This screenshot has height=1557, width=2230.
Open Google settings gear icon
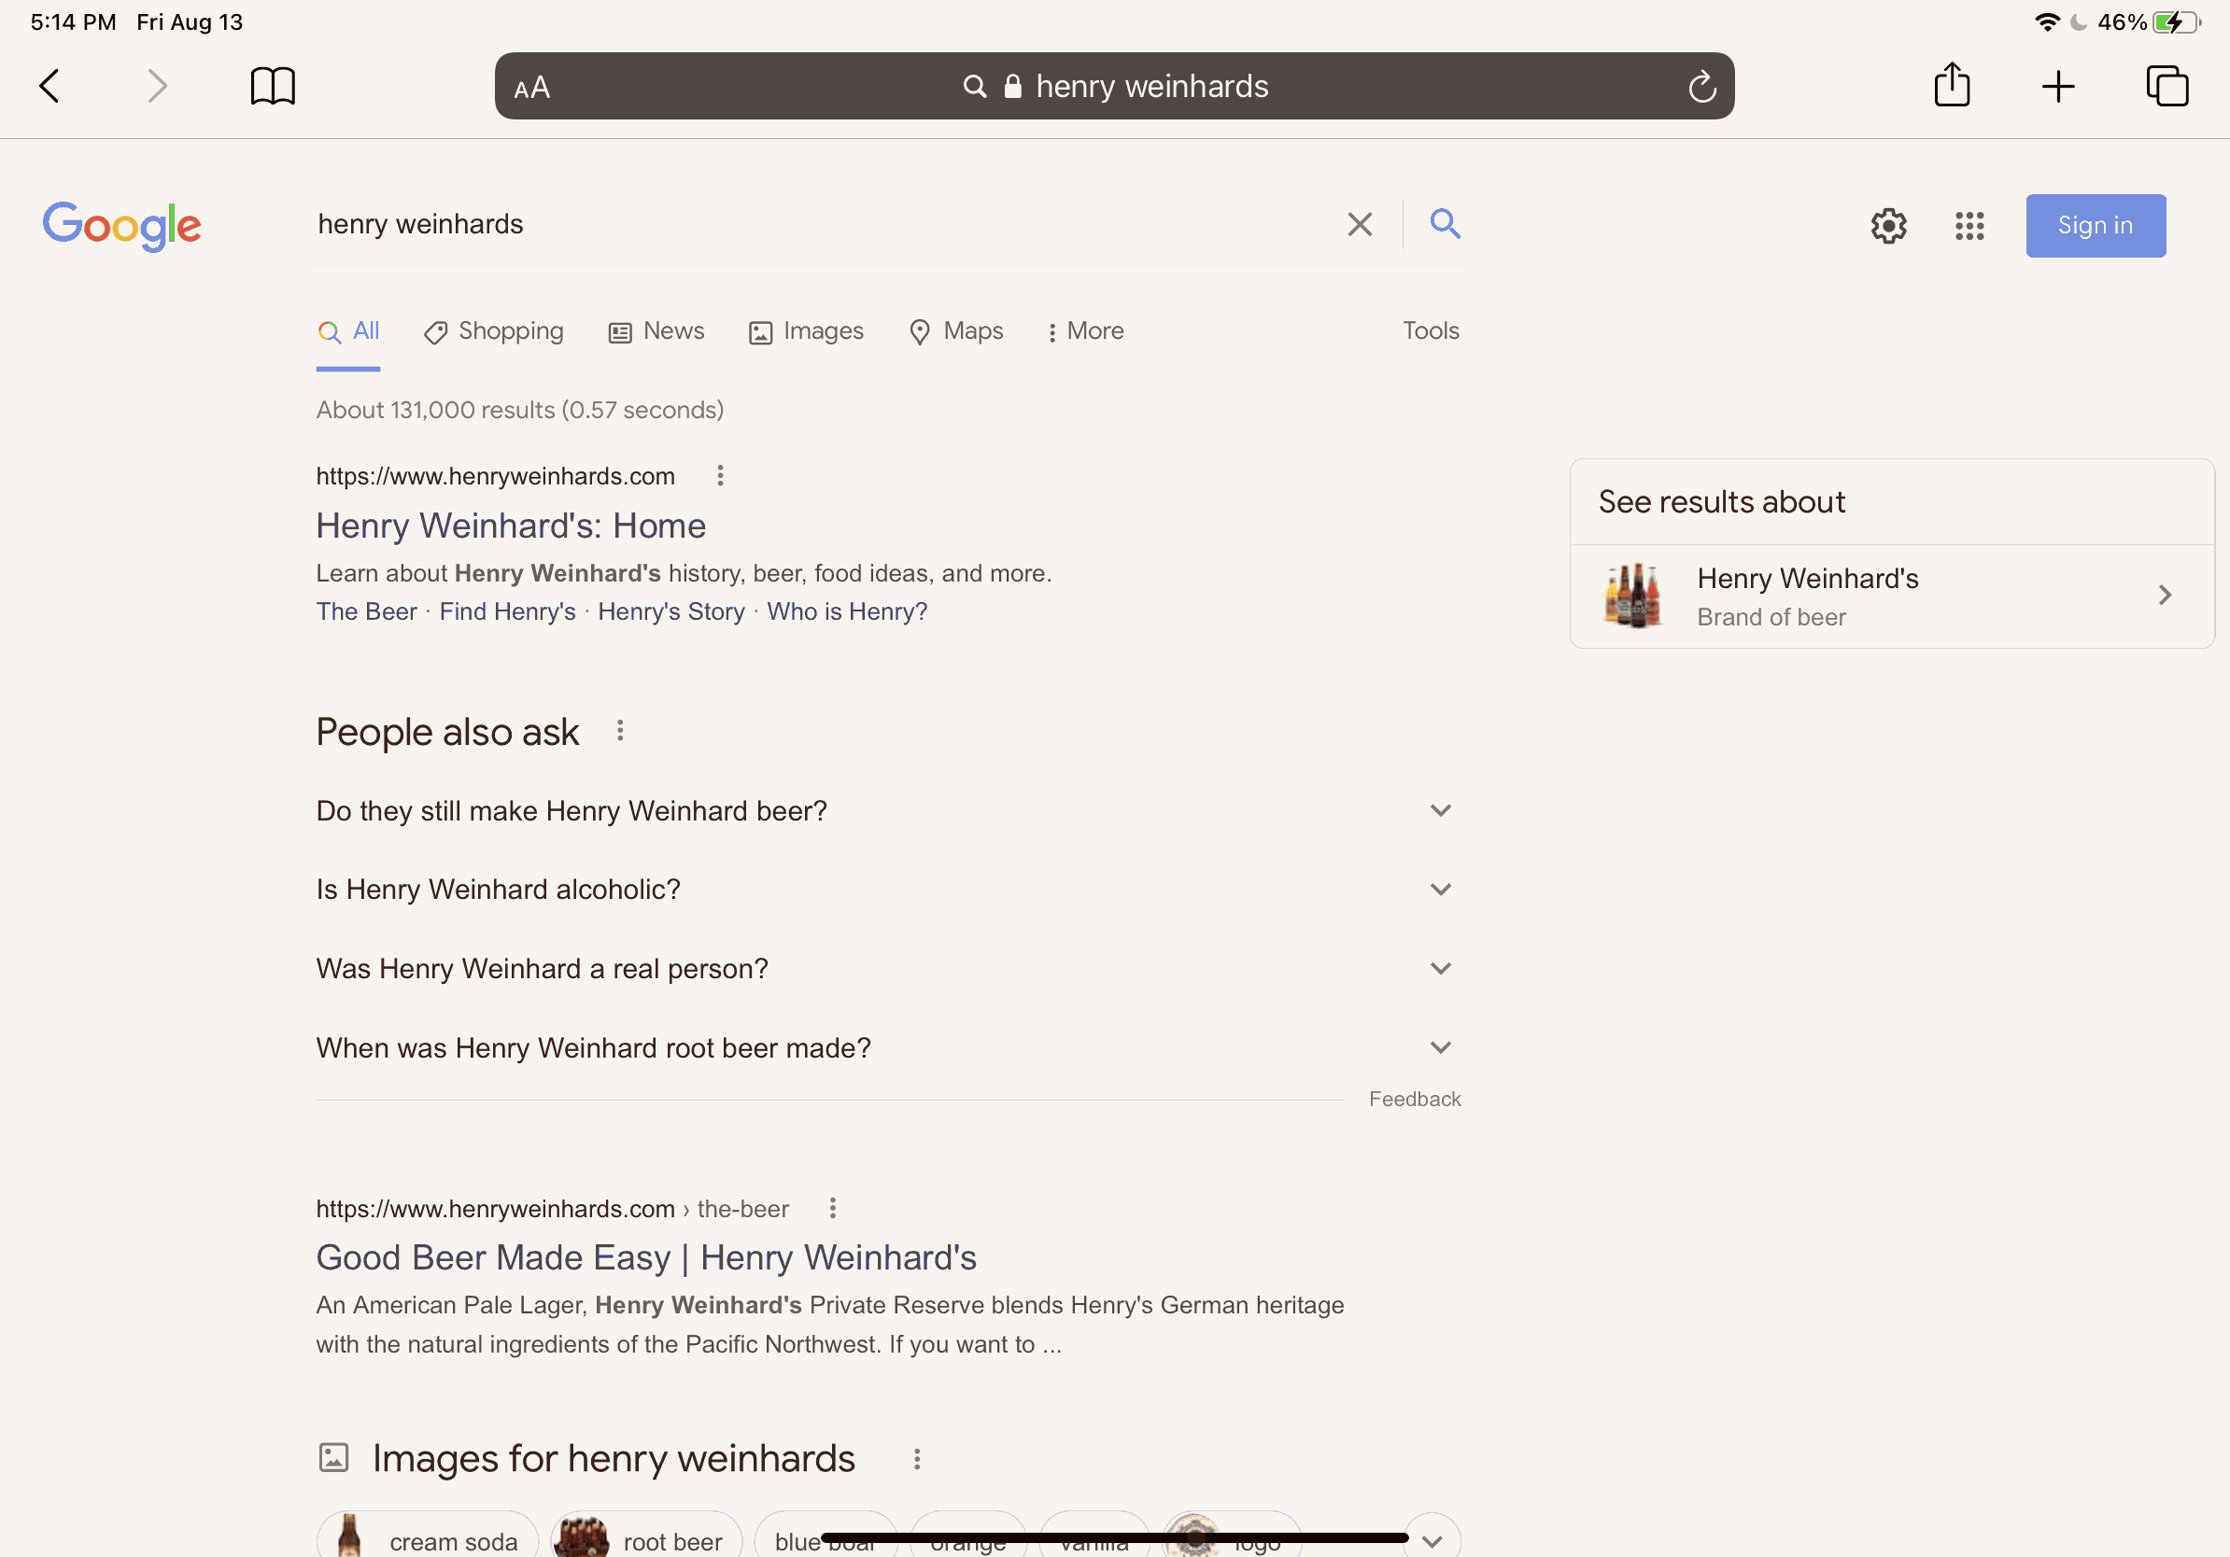[x=1888, y=226]
